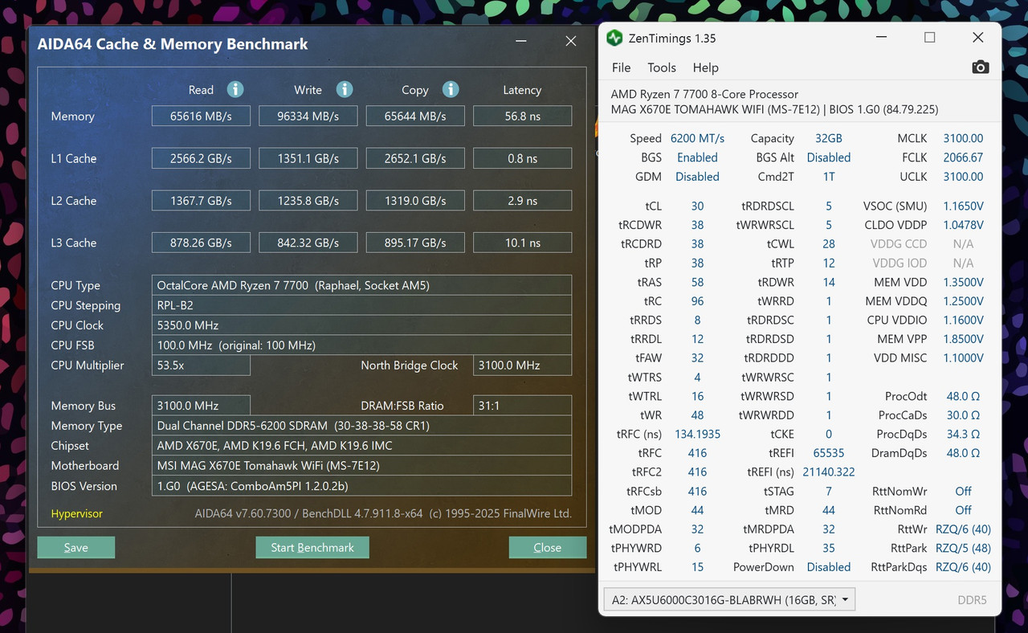Open the Tools menu in ZenTimings
This screenshot has height=633, width=1028.
tap(662, 67)
